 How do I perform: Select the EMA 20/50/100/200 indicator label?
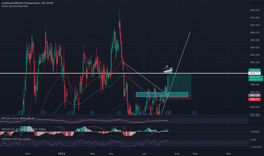click(15, 6)
